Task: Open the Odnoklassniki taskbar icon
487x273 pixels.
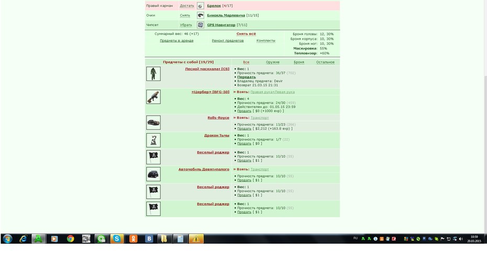Action: pyautogui.click(x=133, y=239)
